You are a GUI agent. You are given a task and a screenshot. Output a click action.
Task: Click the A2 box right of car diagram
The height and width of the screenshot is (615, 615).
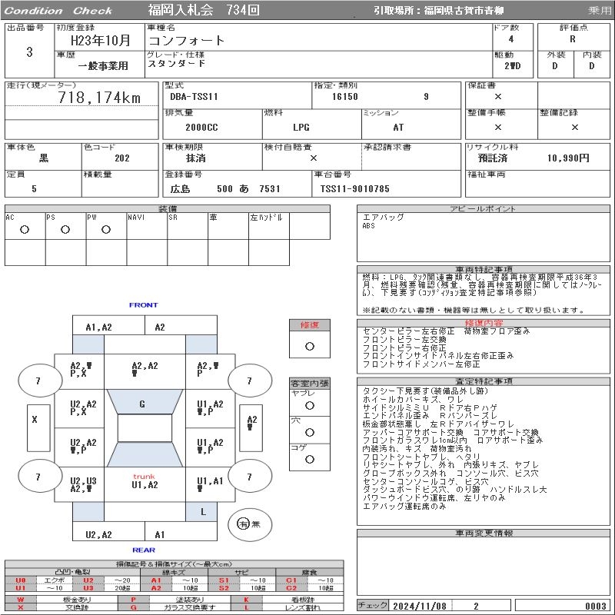click(x=251, y=420)
